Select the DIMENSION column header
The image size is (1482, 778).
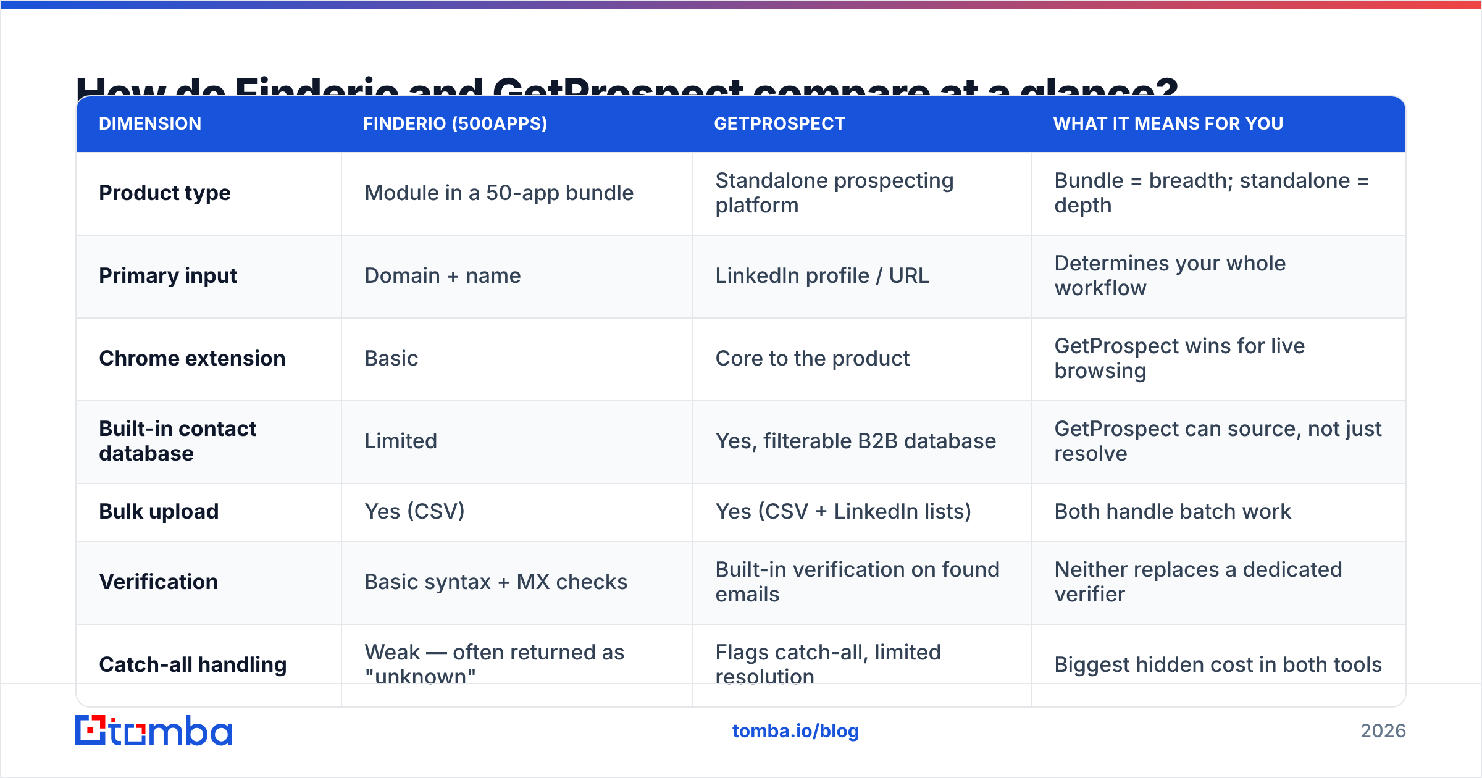[150, 123]
